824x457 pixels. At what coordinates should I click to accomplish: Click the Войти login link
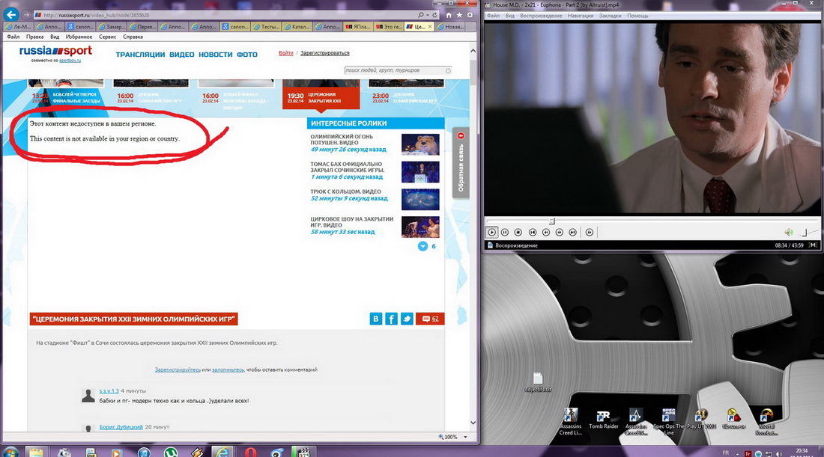pyautogui.click(x=286, y=53)
